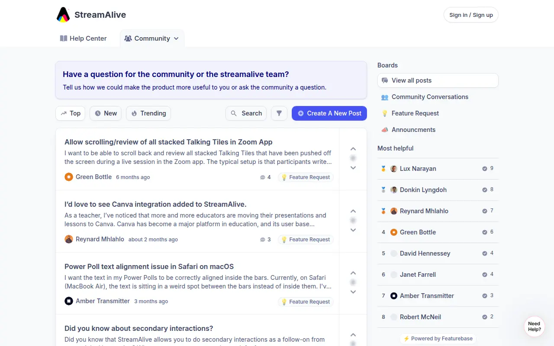The image size is (554, 346).
Task: Sort posts by New
Action: coord(106,113)
